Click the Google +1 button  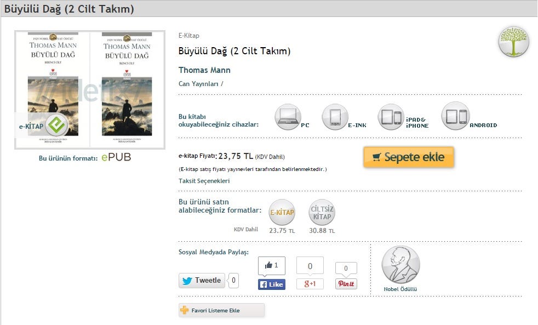(x=310, y=284)
